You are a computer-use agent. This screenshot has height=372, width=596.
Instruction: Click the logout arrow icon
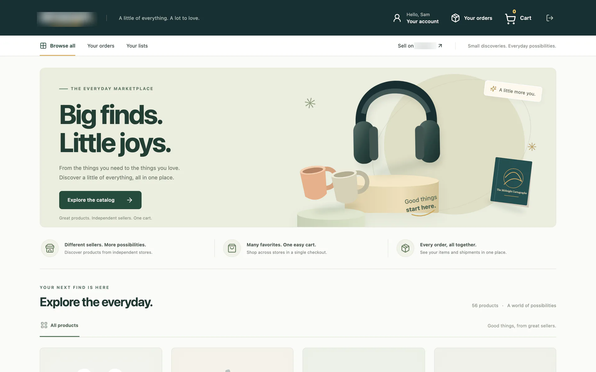coord(550,18)
